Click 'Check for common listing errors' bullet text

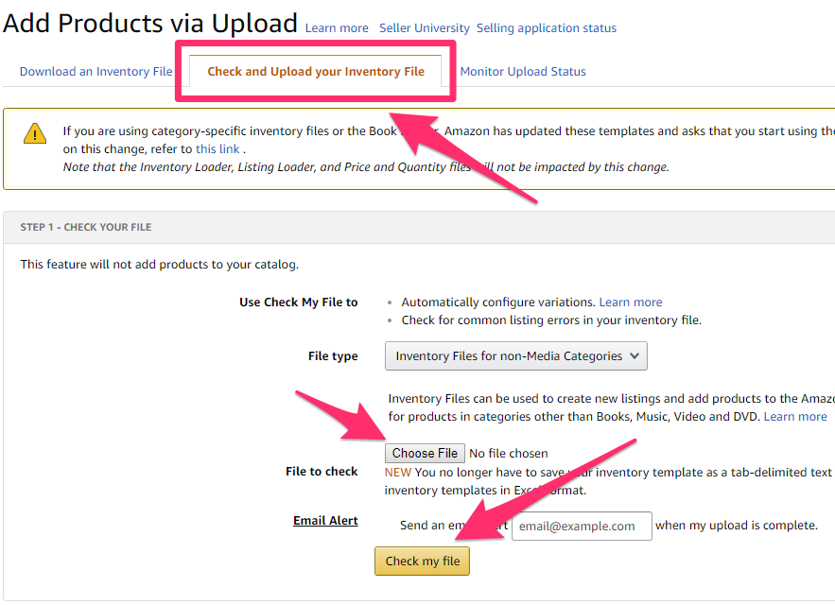click(x=551, y=320)
